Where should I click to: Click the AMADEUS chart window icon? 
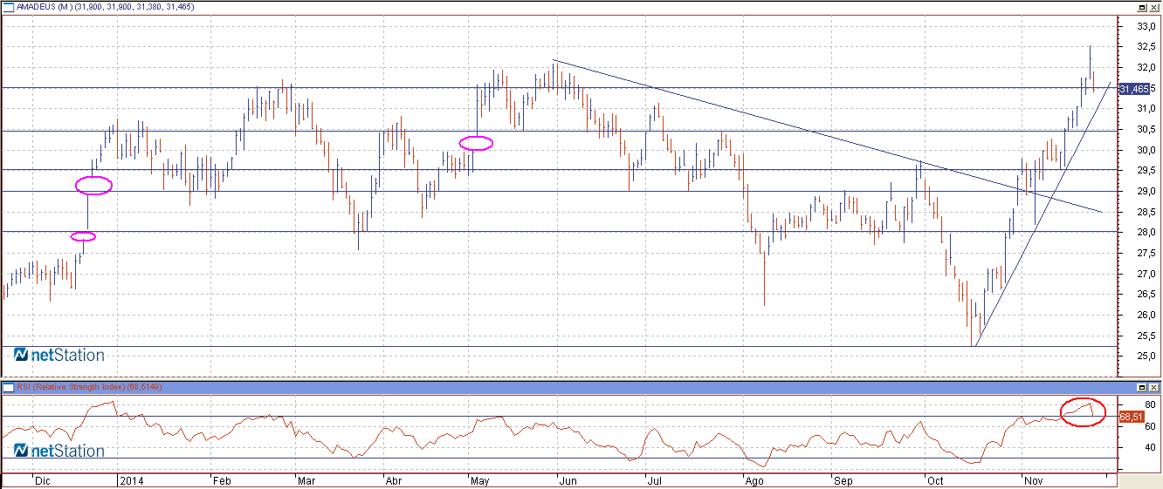7,6
